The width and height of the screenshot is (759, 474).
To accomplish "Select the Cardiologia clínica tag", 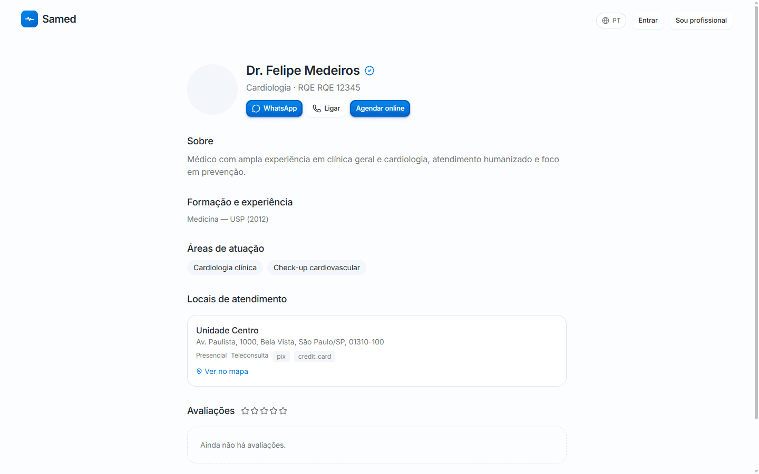I will coord(225,268).
